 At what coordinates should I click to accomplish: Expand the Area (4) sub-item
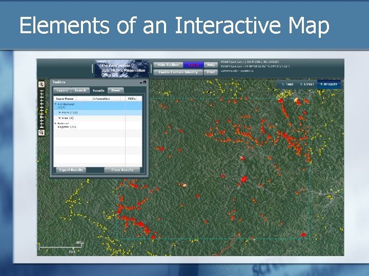(x=60, y=118)
